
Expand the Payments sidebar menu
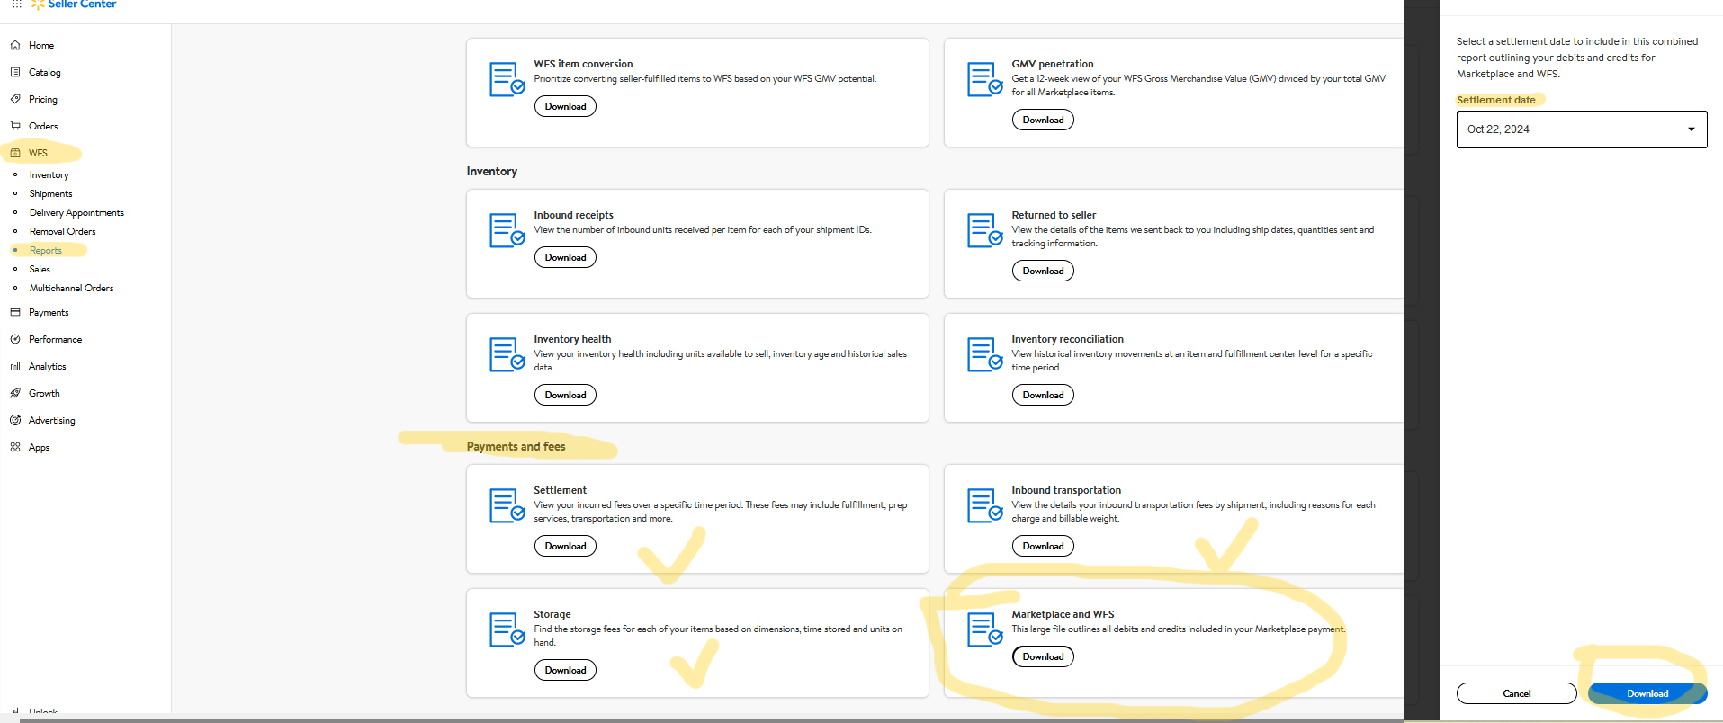pos(49,312)
